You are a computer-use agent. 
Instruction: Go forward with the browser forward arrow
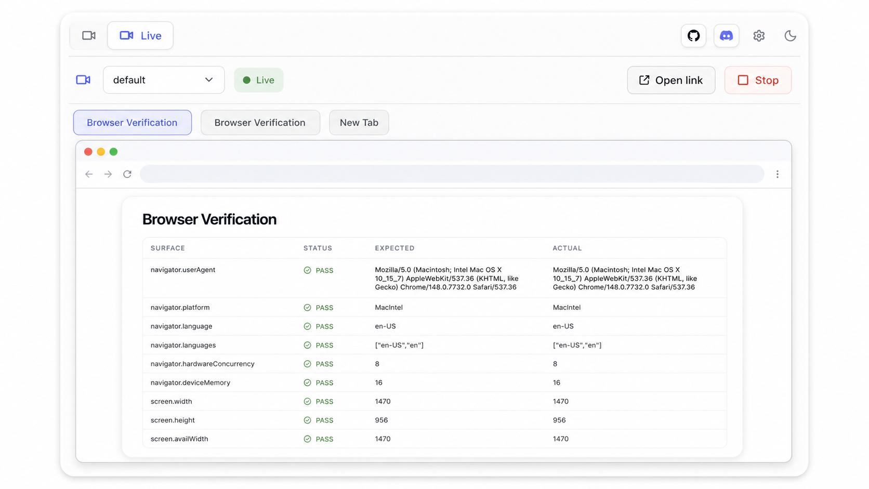[x=108, y=174]
